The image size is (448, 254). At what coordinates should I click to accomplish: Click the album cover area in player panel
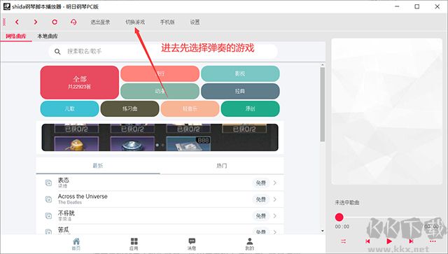pyautogui.click(x=387, y=112)
